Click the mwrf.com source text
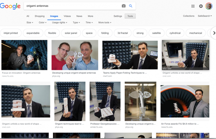Viewport: 216px width, 139px height. [107, 76]
